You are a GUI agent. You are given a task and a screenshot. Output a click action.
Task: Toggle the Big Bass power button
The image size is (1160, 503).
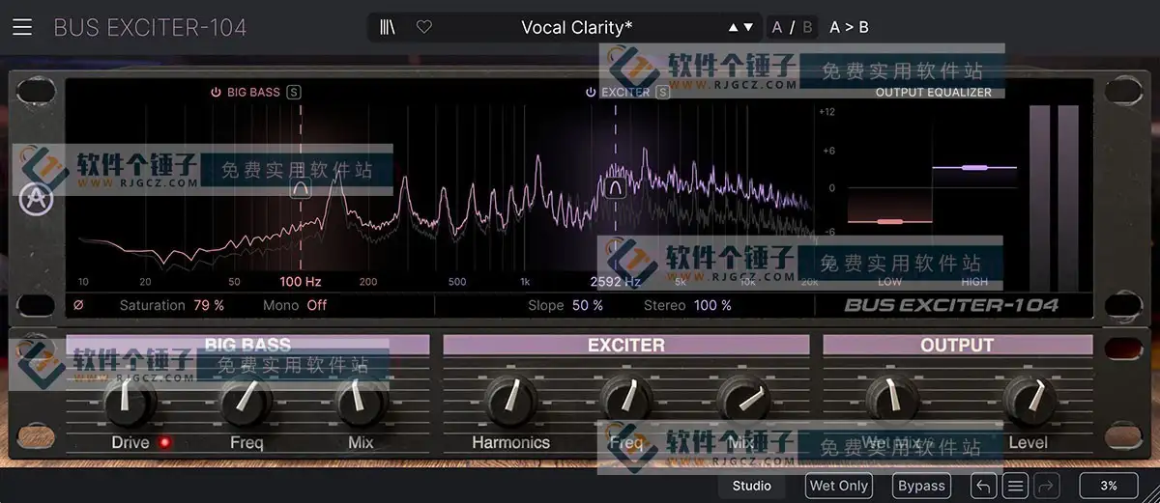coord(216,93)
